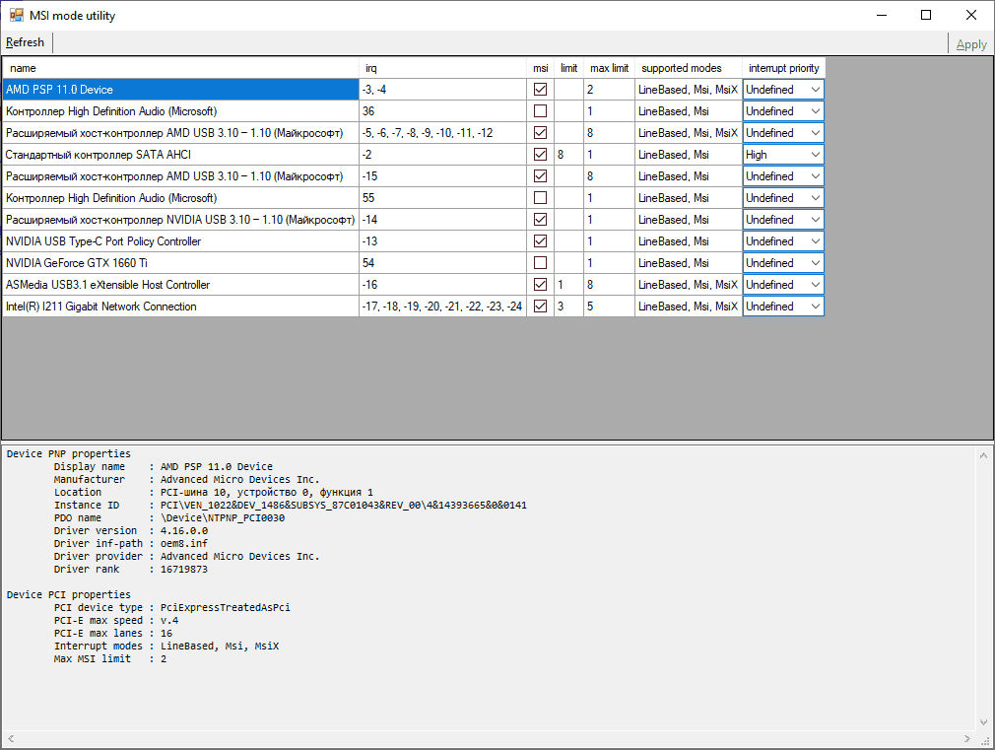Minimize the MSI mode utility window
995x750 pixels.
(x=882, y=15)
